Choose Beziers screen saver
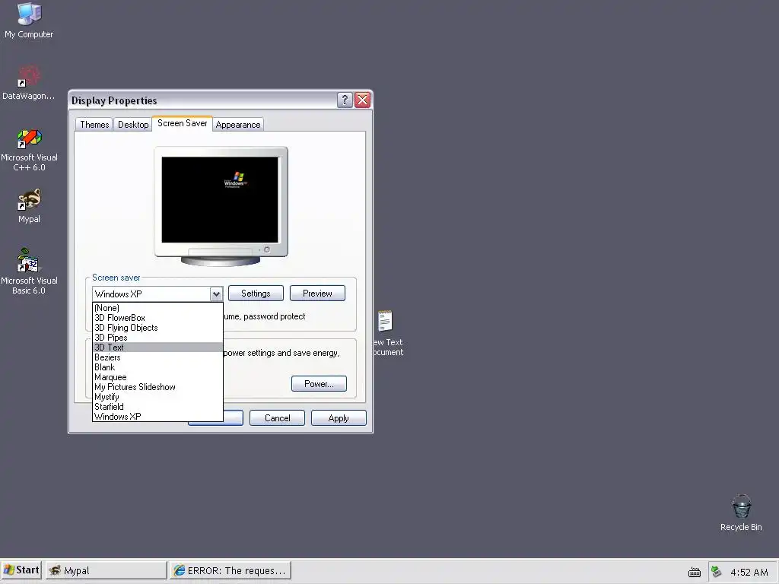Image resolution: width=779 pixels, height=584 pixels. [x=157, y=357]
